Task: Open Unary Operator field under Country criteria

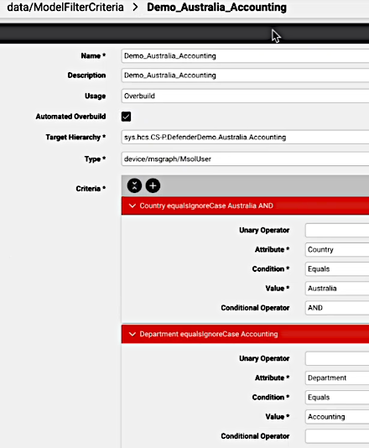Action: tap(337, 230)
